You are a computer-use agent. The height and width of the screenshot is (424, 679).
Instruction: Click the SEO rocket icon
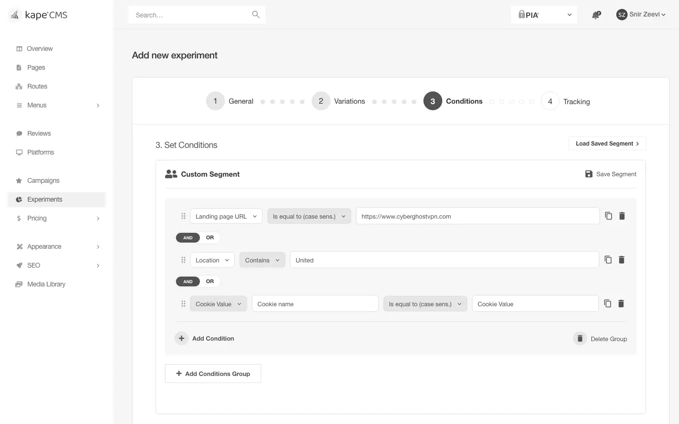point(19,265)
